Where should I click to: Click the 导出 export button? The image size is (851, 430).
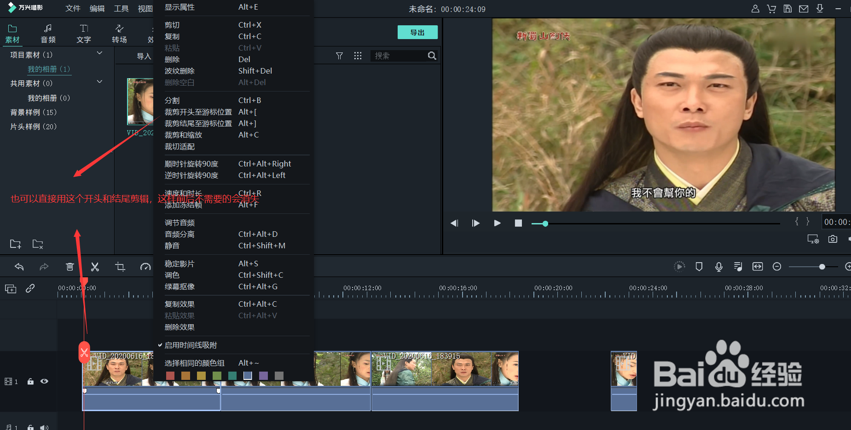point(417,32)
